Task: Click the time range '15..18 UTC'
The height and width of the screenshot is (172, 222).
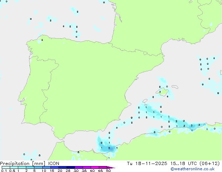Action: click(x=183, y=164)
